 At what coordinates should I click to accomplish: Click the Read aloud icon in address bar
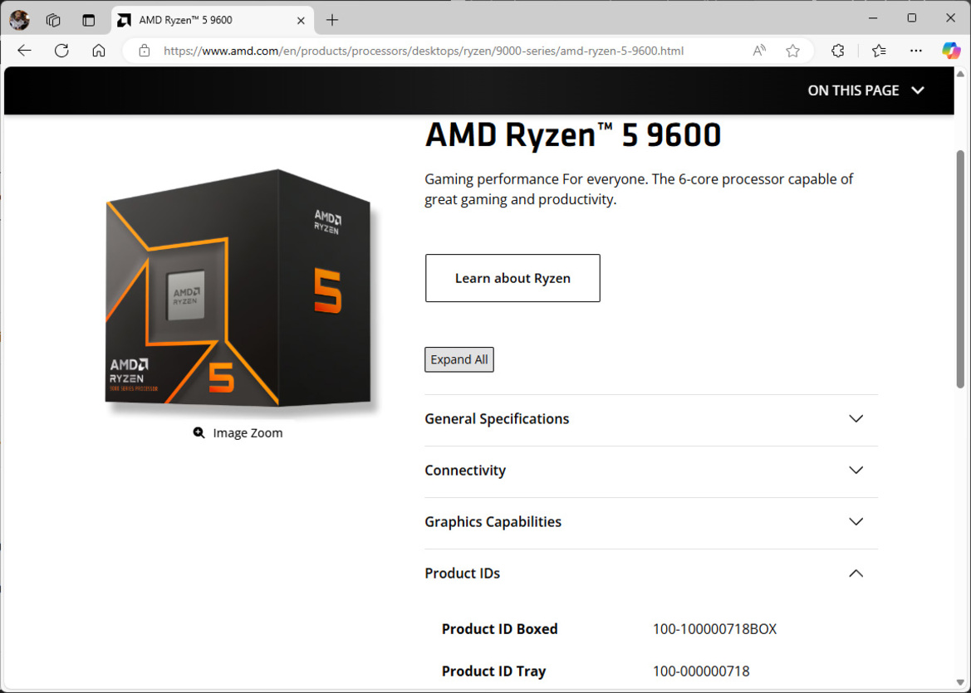(758, 51)
